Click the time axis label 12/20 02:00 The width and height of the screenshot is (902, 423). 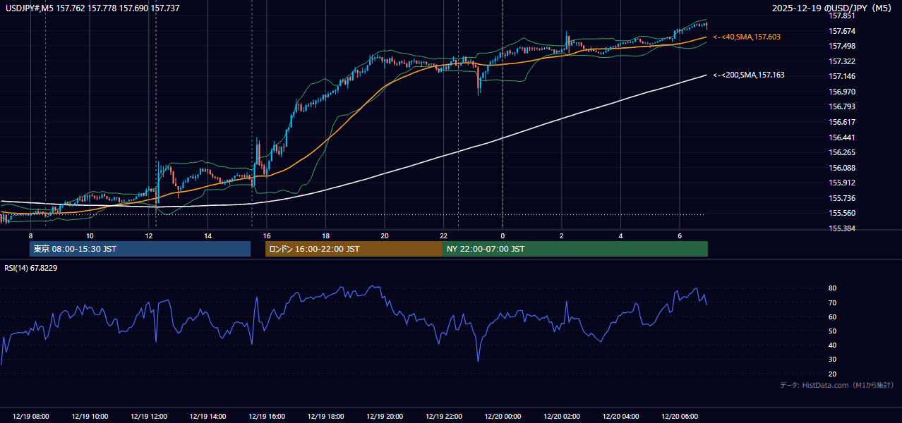click(562, 417)
